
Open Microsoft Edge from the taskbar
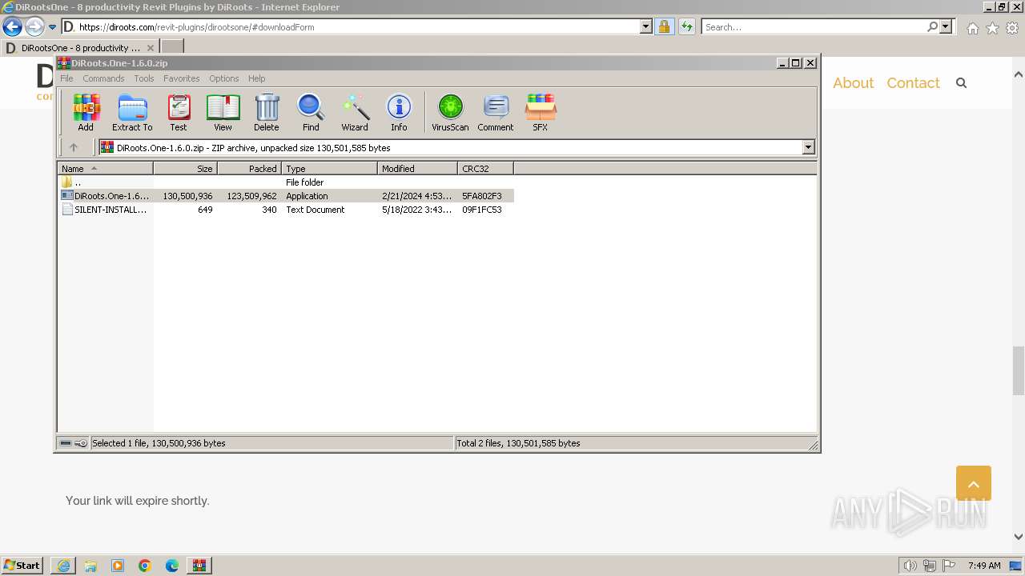(172, 566)
